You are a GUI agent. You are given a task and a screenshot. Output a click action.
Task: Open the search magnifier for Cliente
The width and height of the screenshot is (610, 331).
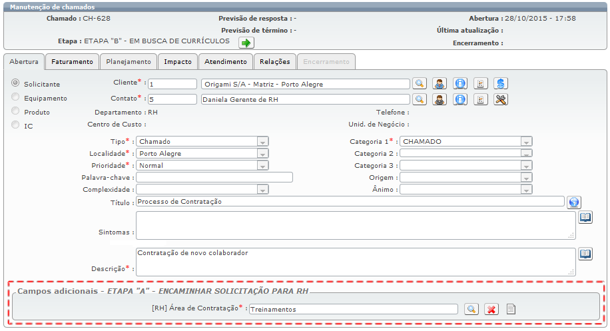point(420,84)
